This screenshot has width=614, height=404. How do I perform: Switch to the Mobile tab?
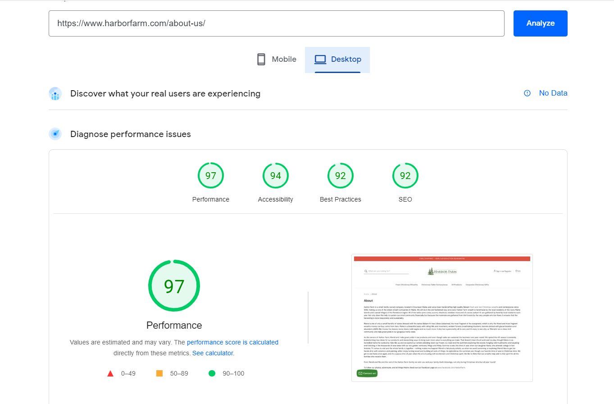pyautogui.click(x=276, y=60)
